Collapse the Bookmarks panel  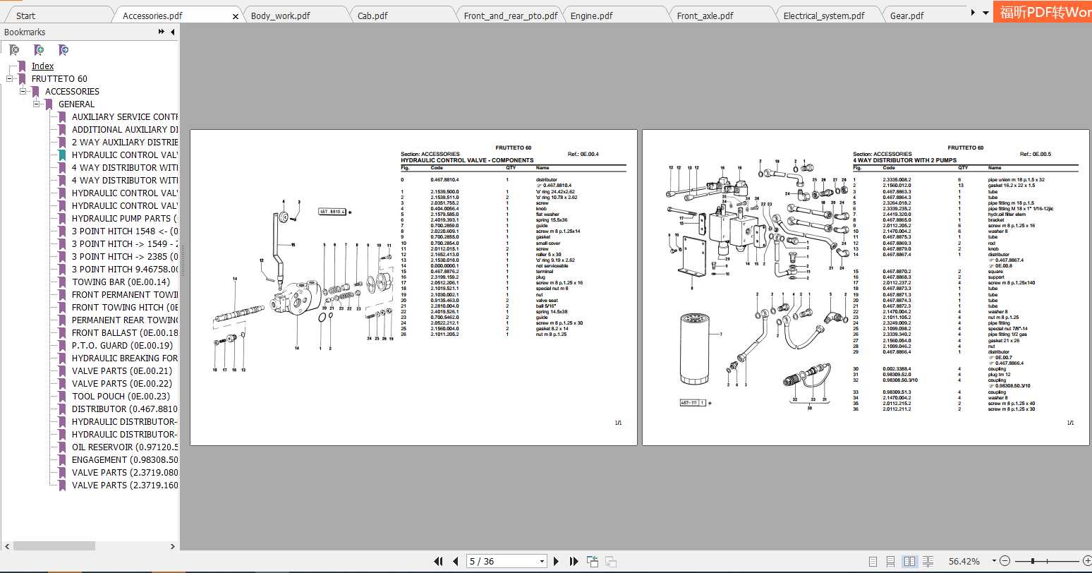[x=172, y=32]
